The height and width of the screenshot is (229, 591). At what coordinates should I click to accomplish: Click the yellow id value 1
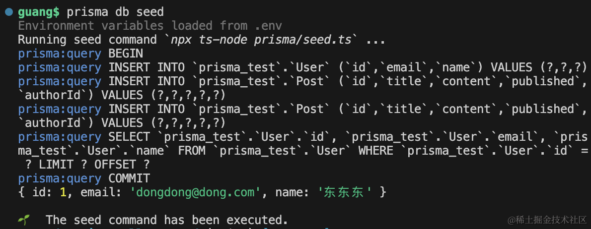64,192
